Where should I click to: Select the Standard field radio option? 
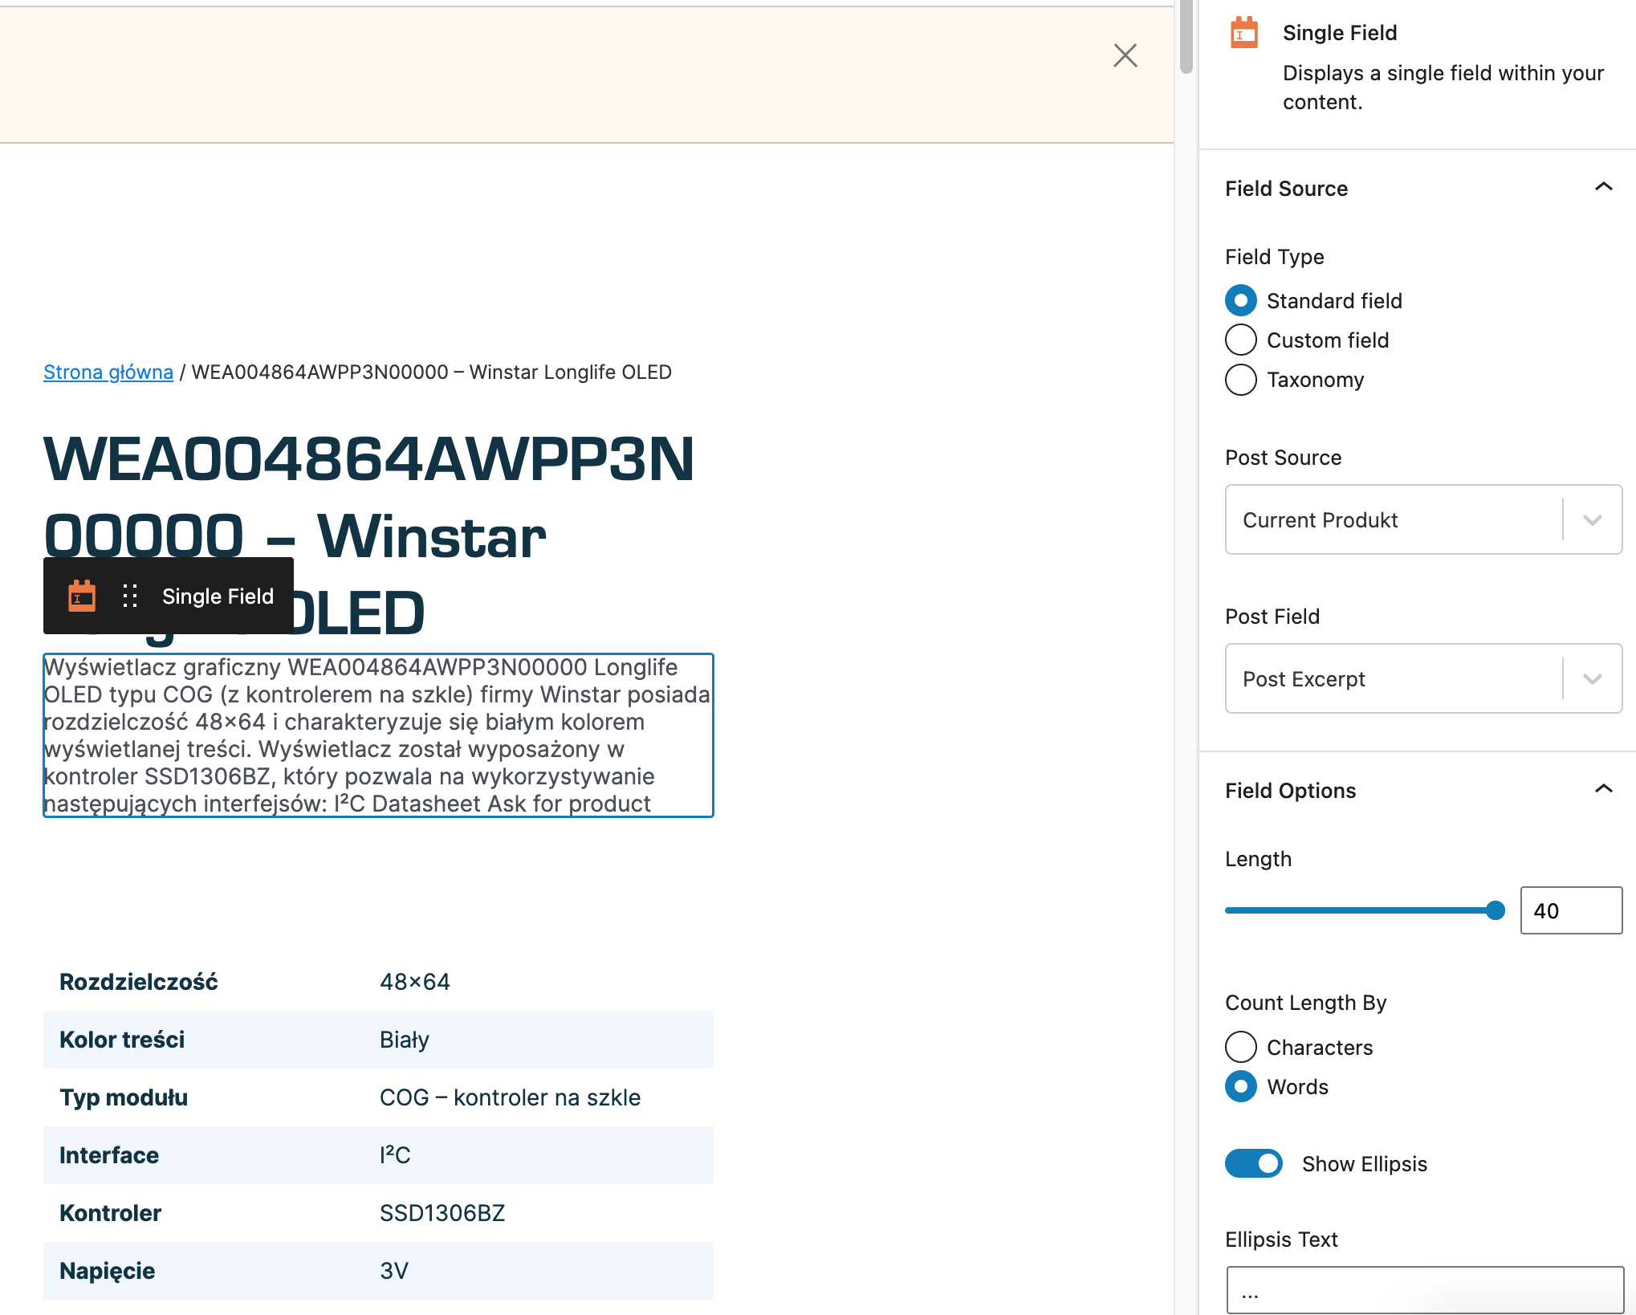coord(1241,300)
